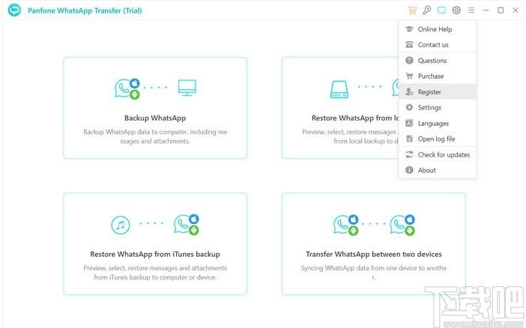Click the 'Panfone WhatsApp Transfer (Trial)' title text
This screenshot has width=526, height=328.
tap(85, 10)
